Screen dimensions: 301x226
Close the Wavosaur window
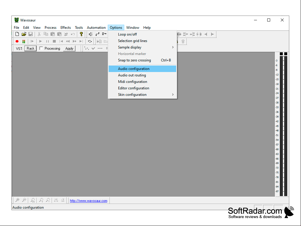[x=282, y=20]
